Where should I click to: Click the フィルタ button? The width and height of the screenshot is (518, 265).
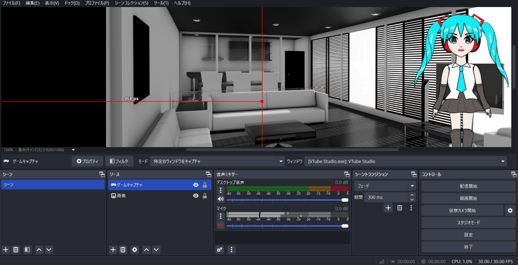point(119,161)
